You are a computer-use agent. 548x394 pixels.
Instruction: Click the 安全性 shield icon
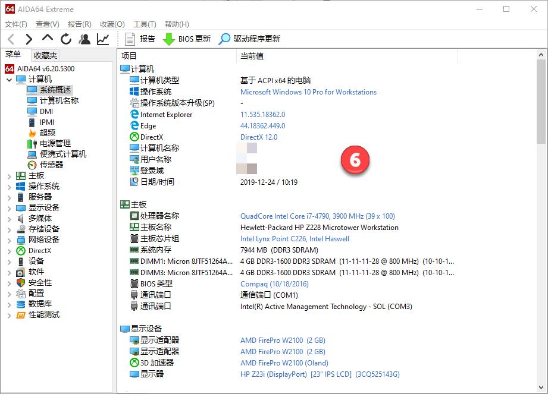tap(21, 283)
